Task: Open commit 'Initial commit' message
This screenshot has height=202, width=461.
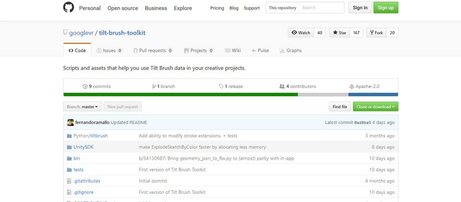Action: pos(153,181)
